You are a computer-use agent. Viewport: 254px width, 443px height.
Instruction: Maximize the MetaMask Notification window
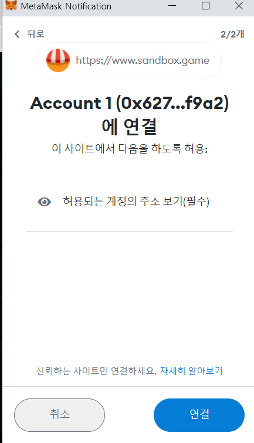pyautogui.click(x=206, y=6)
